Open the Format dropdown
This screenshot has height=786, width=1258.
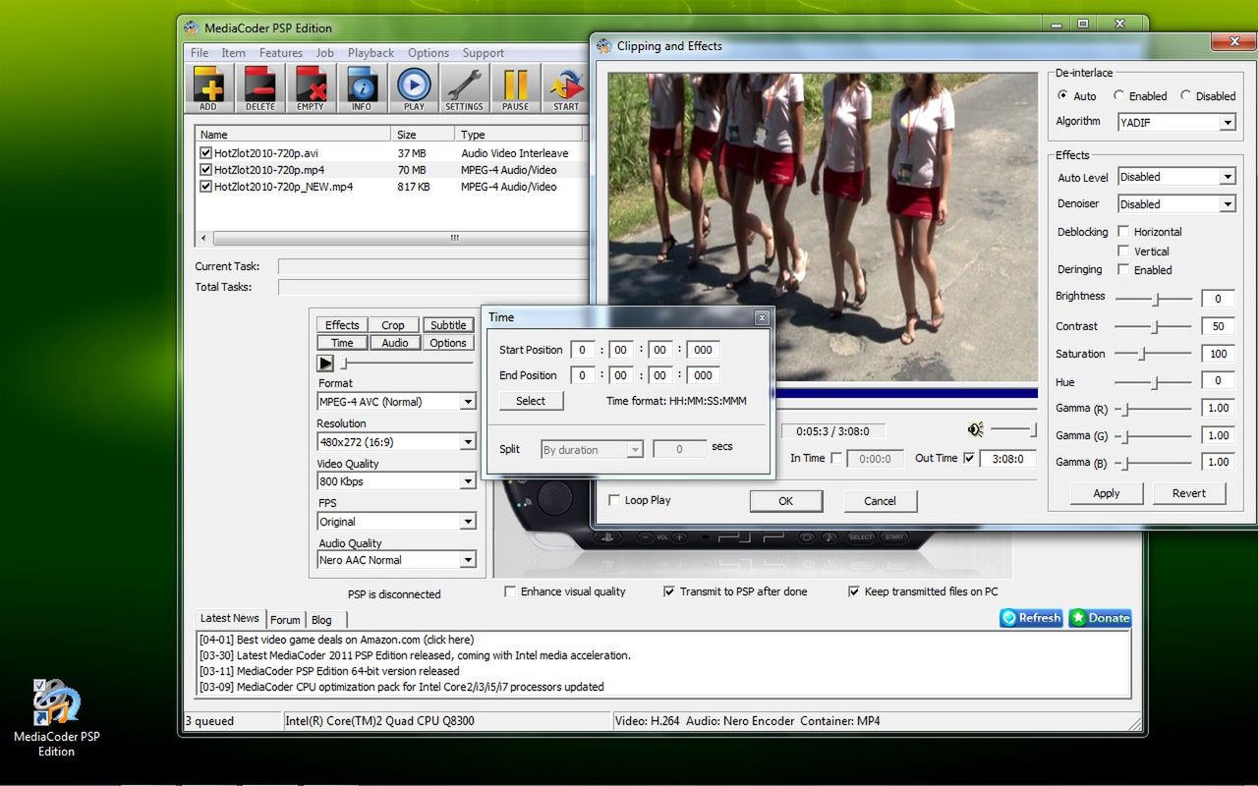pyautogui.click(x=396, y=402)
